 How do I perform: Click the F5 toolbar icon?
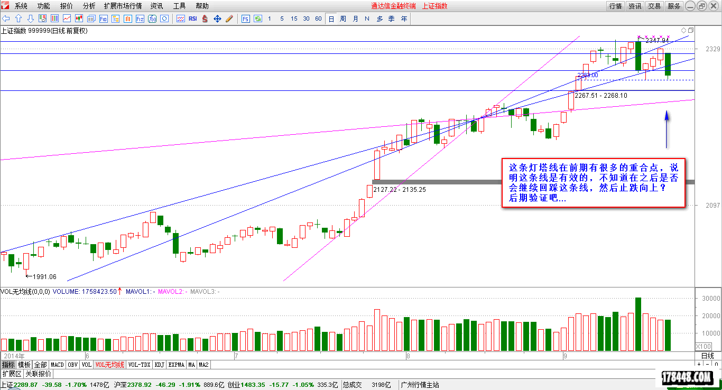tap(246, 18)
